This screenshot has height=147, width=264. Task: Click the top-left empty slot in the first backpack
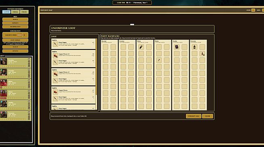106,47
